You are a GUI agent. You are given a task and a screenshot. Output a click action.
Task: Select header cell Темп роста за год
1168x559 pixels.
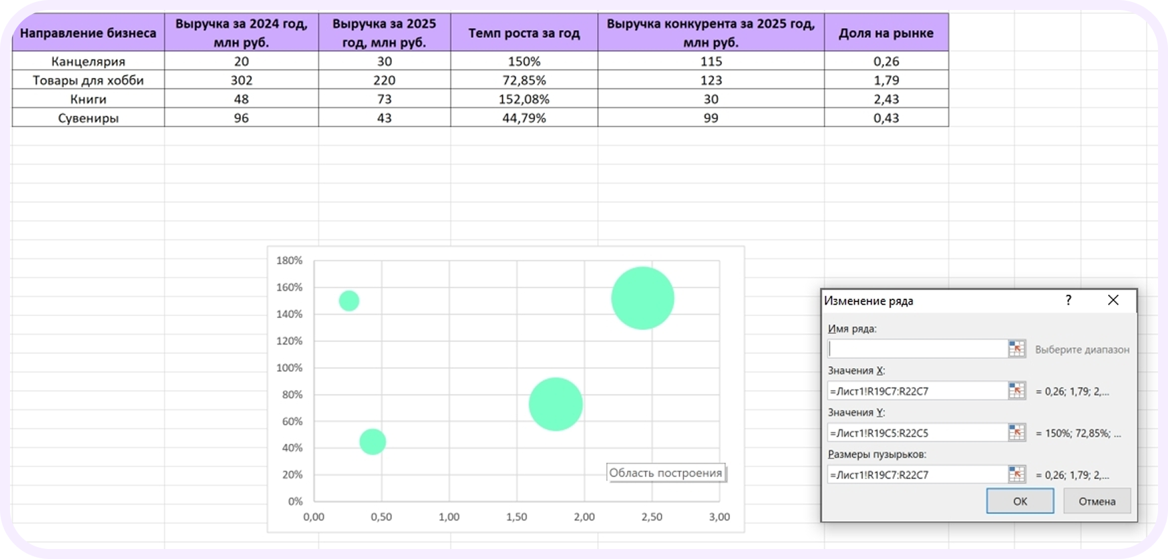click(524, 33)
